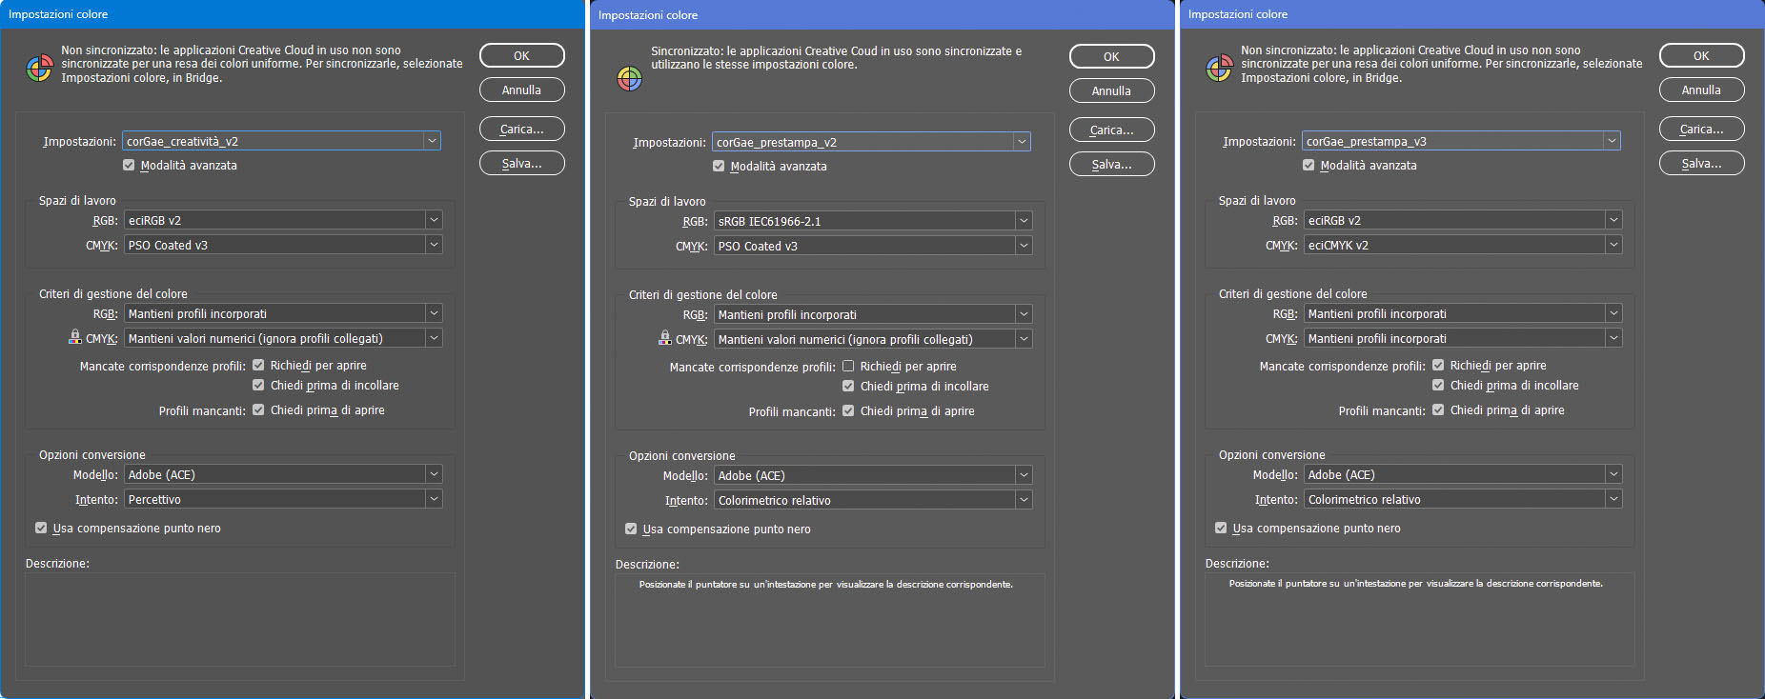The width and height of the screenshot is (1765, 699).
Task: Click the empty Descrizione box in corGae_creatività_v2 dialog
Action: [240, 619]
